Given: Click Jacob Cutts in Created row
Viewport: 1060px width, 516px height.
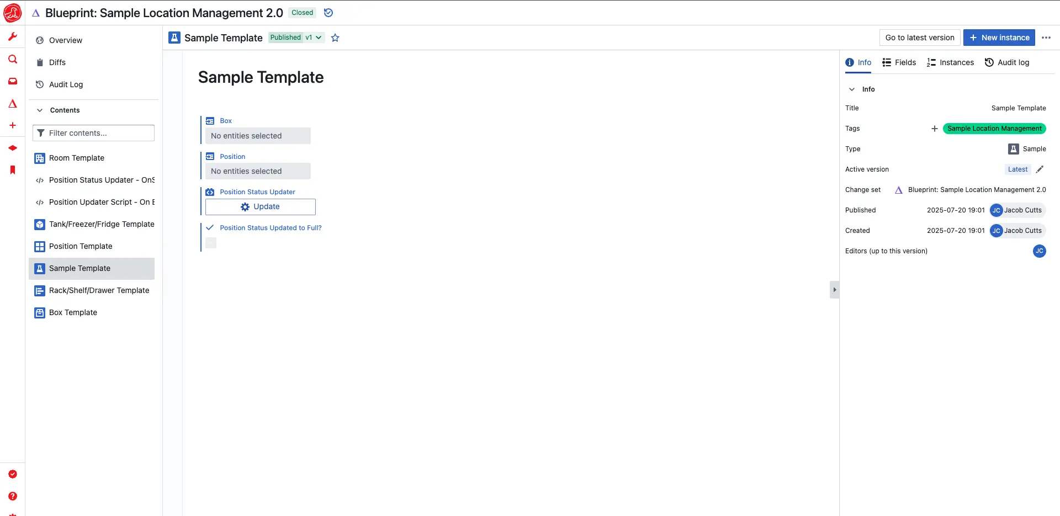Looking at the screenshot, I should click(1017, 231).
